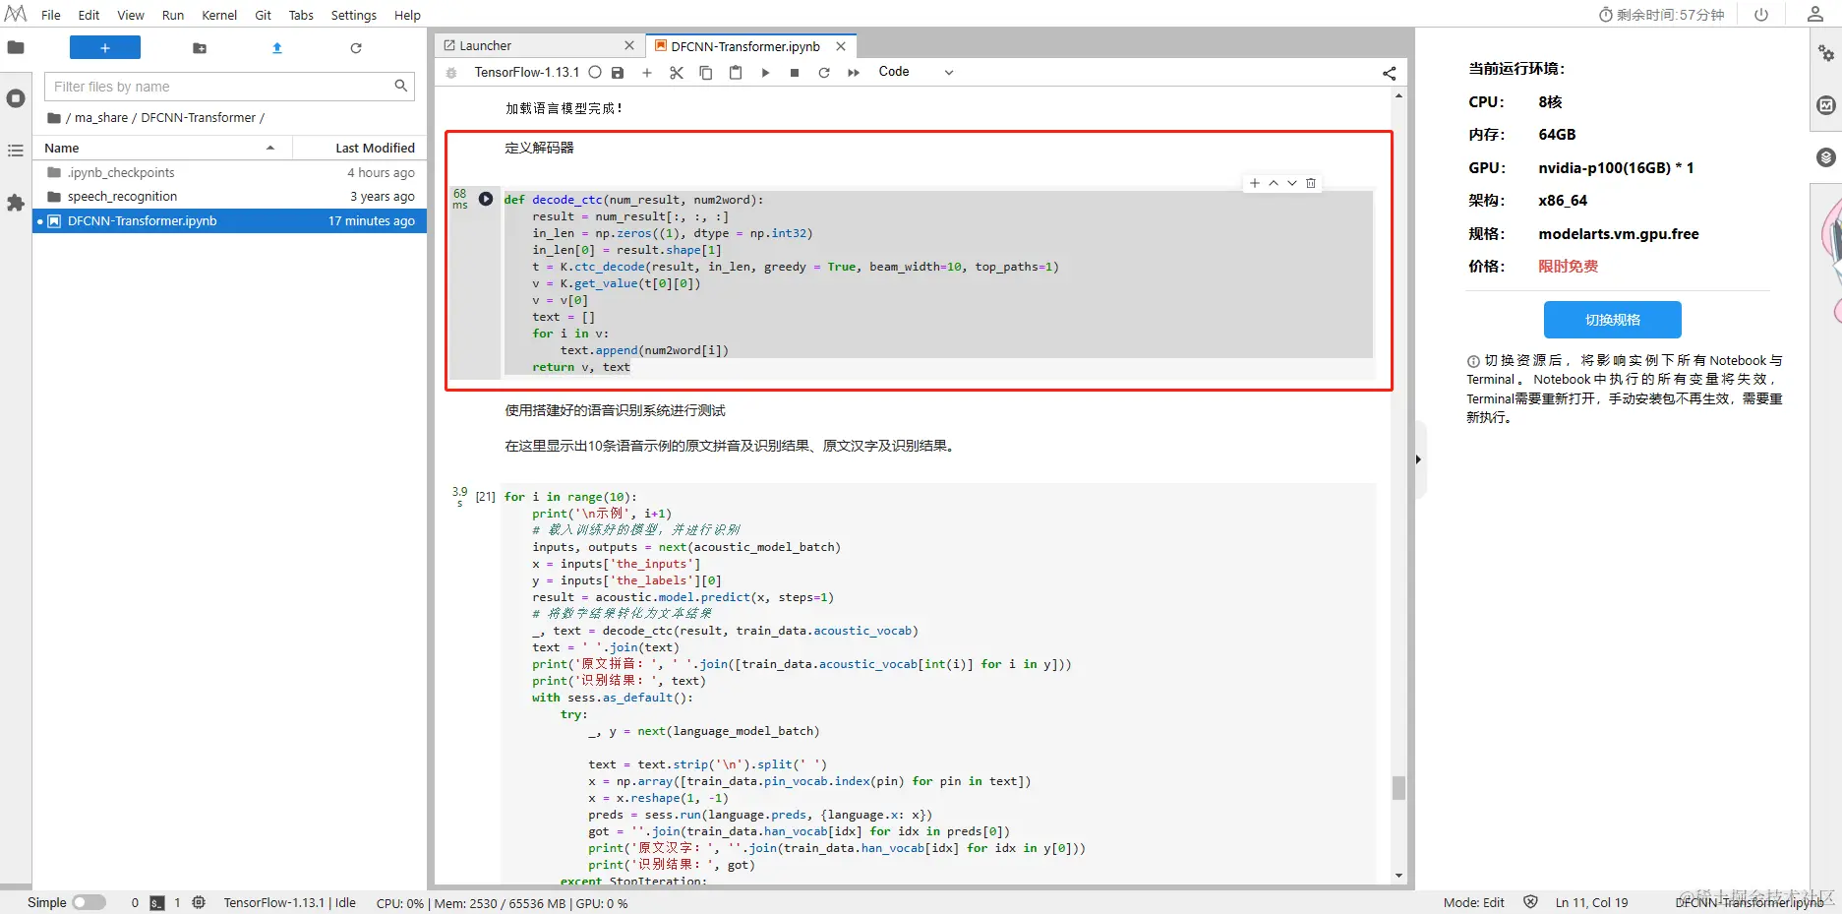Refresh the file list
This screenshot has height=914, width=1842.
point(356,48)
